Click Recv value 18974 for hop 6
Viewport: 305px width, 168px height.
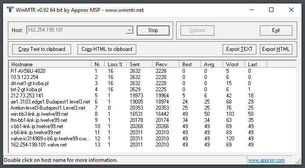[x=162, y=102]
